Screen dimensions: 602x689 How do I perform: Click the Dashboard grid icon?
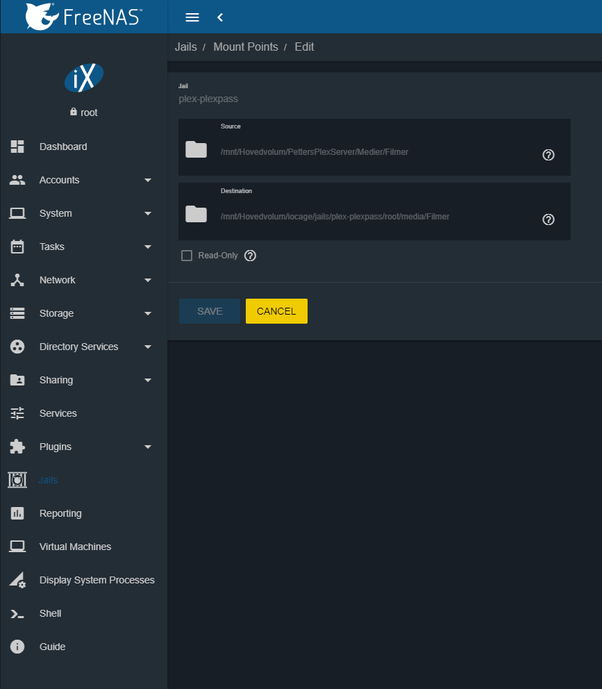point(17,147)
